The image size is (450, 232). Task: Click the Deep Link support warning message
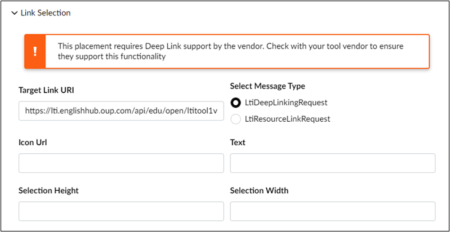[231, 52]
